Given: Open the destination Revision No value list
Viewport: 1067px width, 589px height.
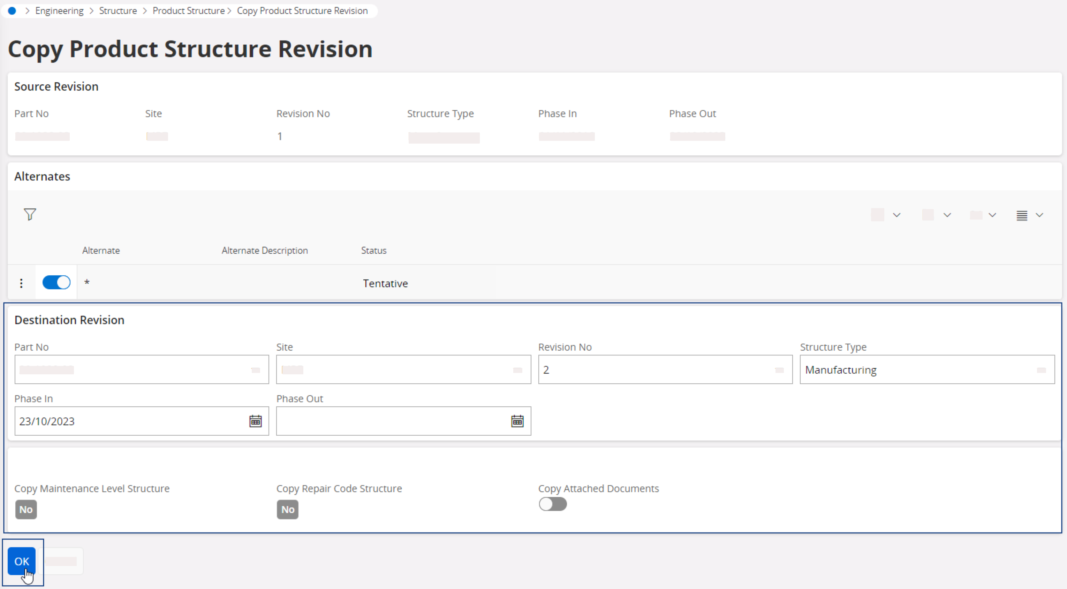Looking at the screenshot, I should click(779, 370).
